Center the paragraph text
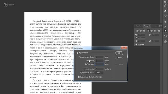168x94 pixels. [x=141, y=31]
